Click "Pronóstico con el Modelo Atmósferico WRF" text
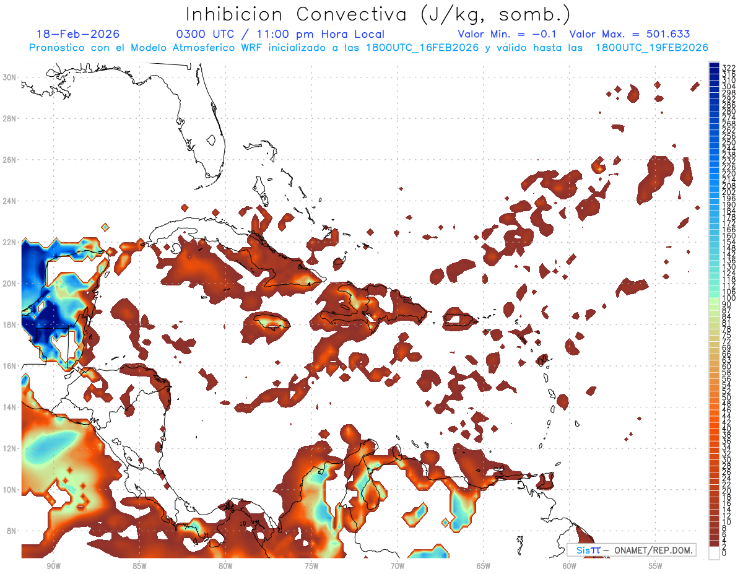 (x=146, y=48)
